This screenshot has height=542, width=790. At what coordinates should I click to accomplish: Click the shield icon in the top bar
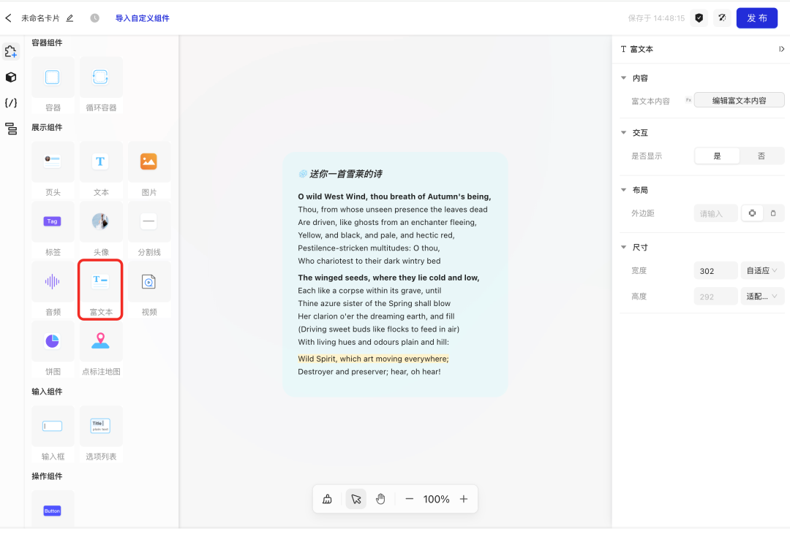click(x=699, y=18)
